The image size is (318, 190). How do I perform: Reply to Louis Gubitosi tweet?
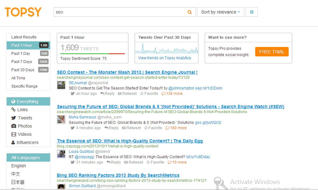[x=114, y=162]
